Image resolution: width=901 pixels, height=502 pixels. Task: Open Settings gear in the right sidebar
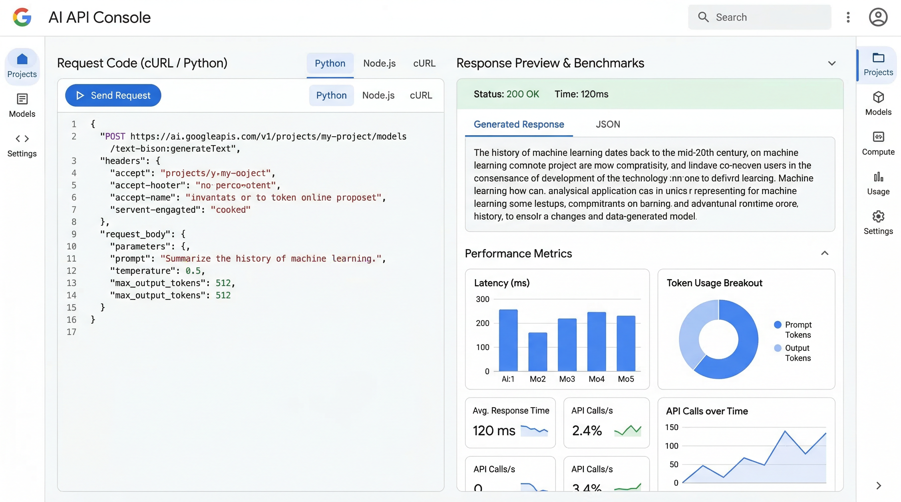[878, 222]
